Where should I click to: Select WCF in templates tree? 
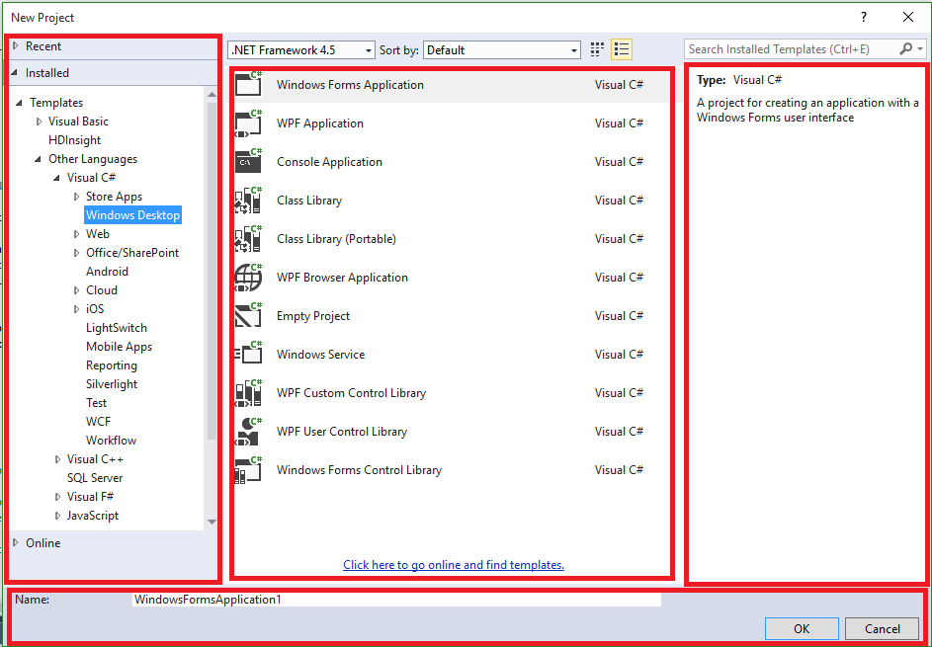98,422
